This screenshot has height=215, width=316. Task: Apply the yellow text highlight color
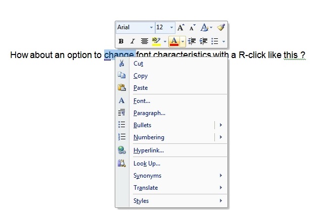156,41
